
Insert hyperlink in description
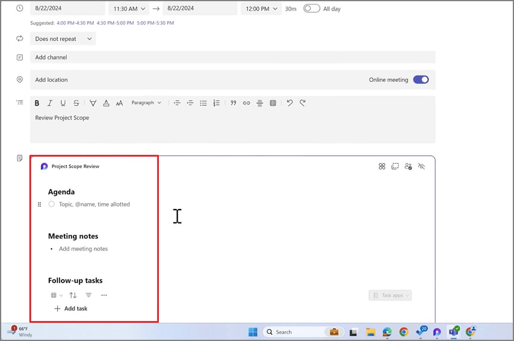tap(247, 103)
